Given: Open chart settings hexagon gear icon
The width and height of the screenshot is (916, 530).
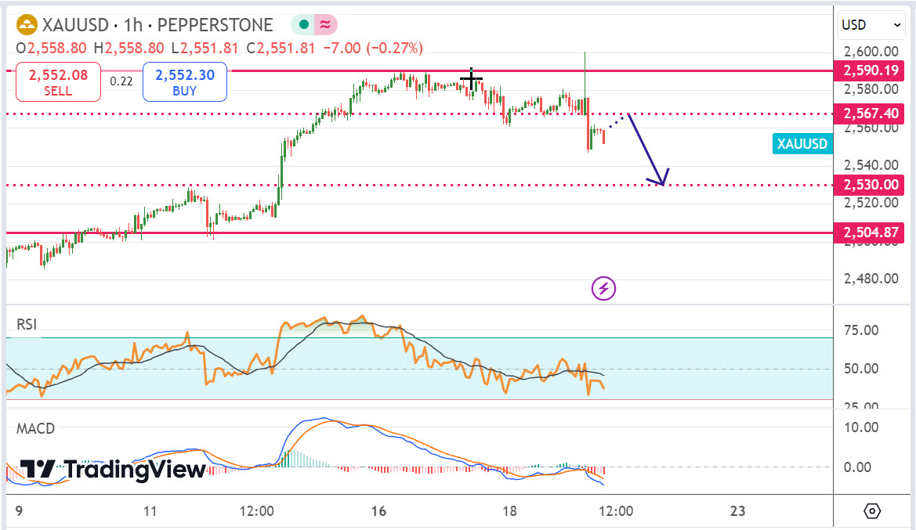Looking at the screenshot, I should (872, 511).
